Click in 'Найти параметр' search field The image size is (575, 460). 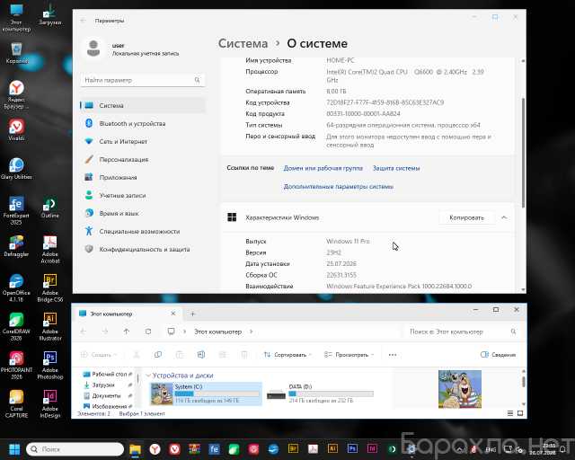(x=143, y=80)
